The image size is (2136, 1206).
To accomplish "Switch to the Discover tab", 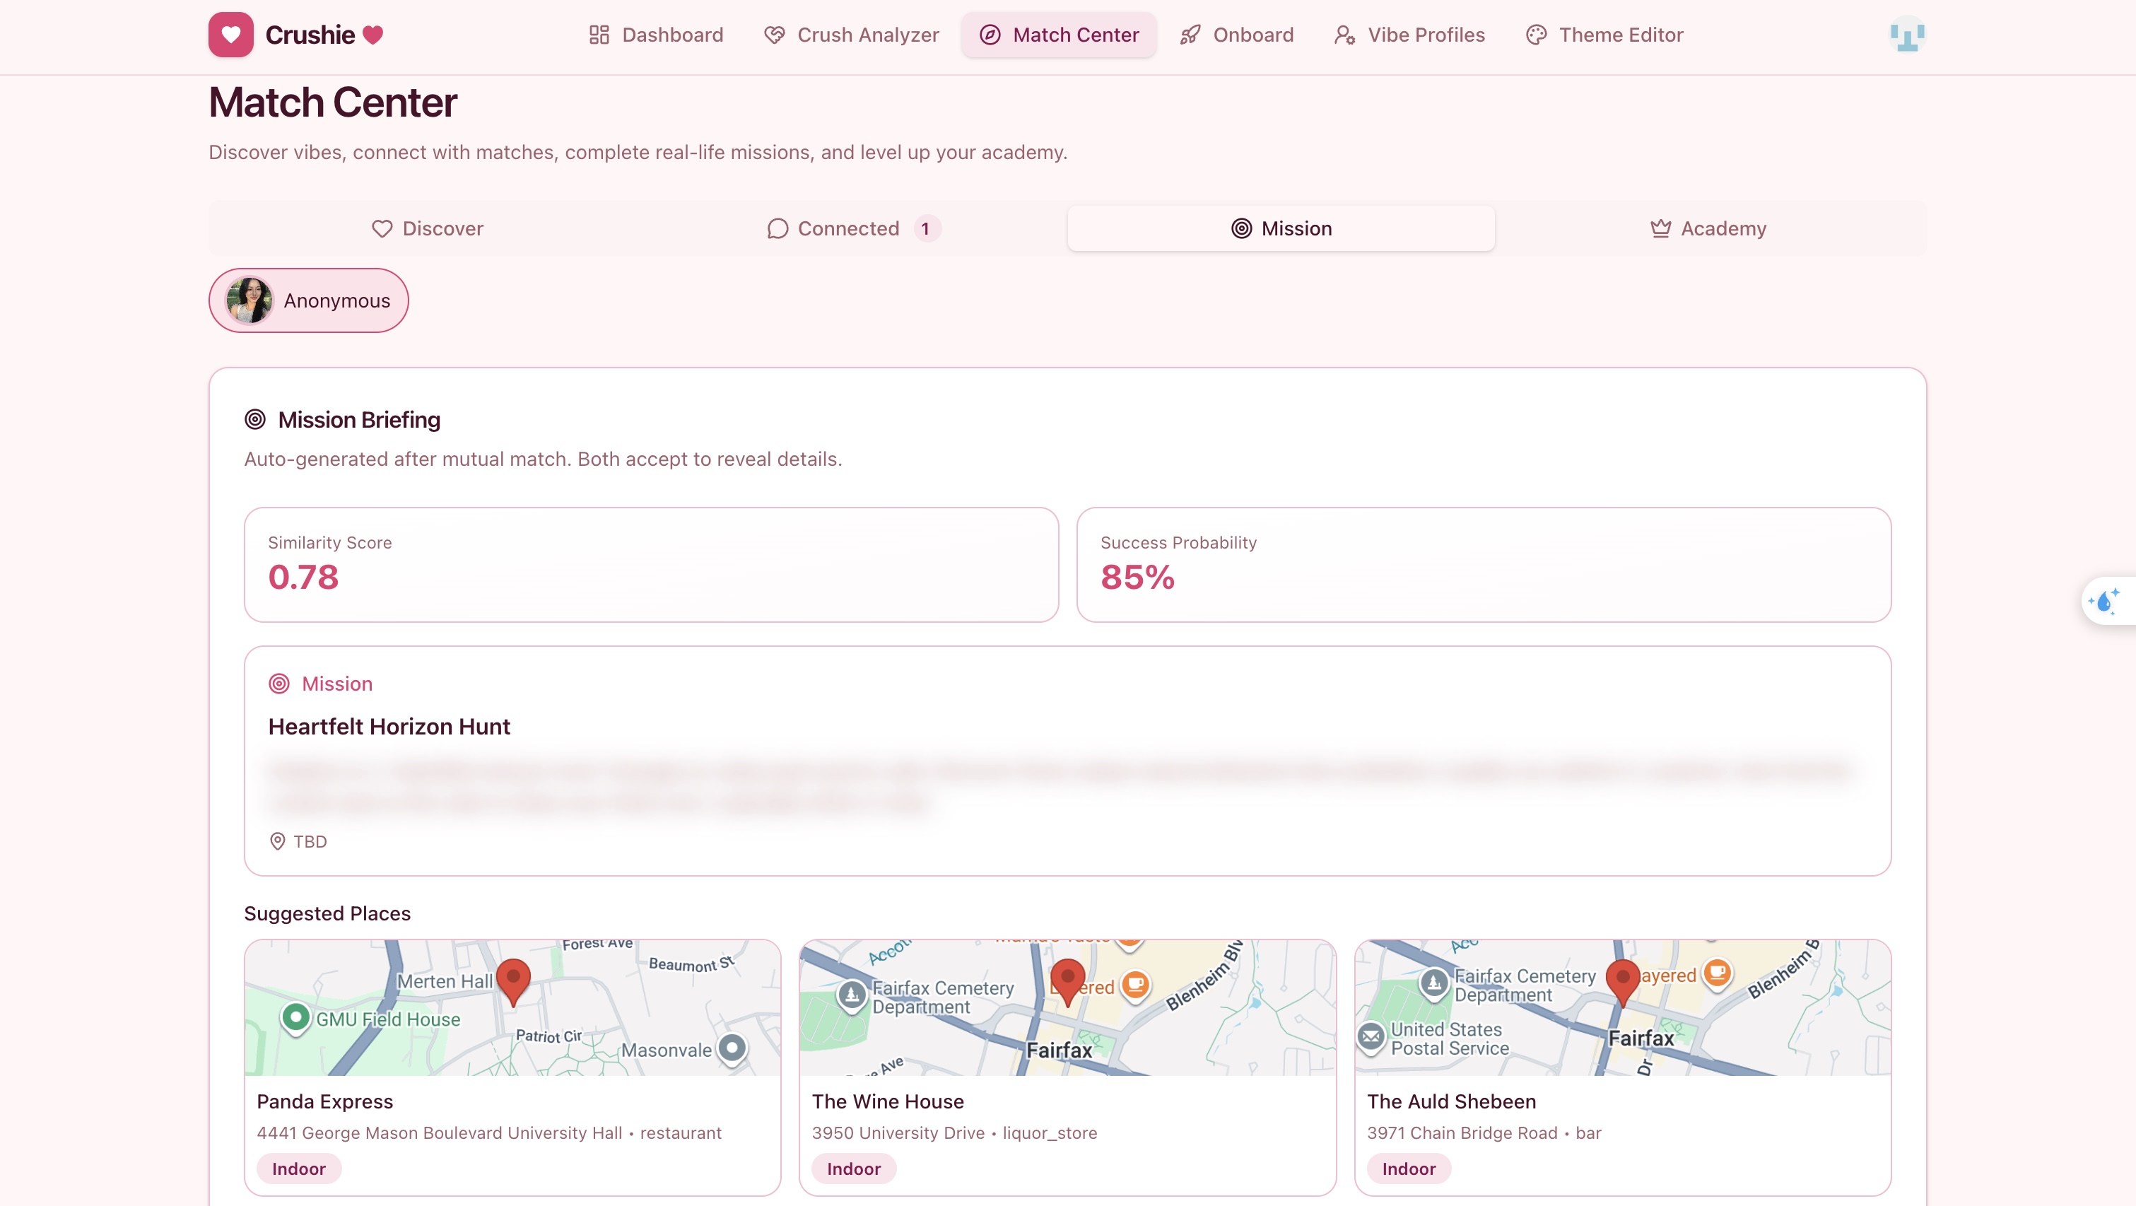I will coord(427,228).
